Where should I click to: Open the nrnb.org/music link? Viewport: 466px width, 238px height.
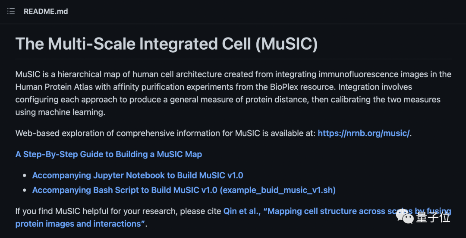[x=363, y=133]
